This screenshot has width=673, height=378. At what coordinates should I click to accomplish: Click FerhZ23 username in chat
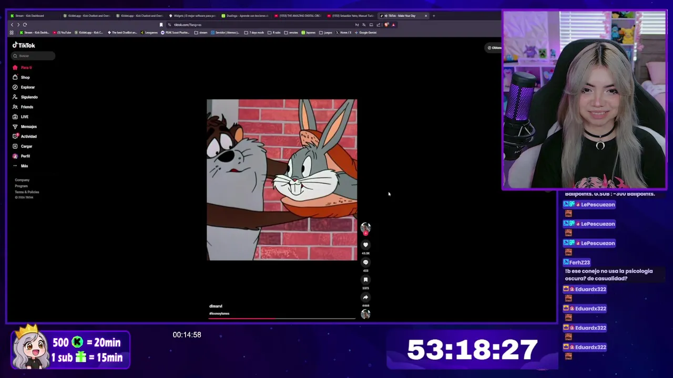tap(579, 262)
